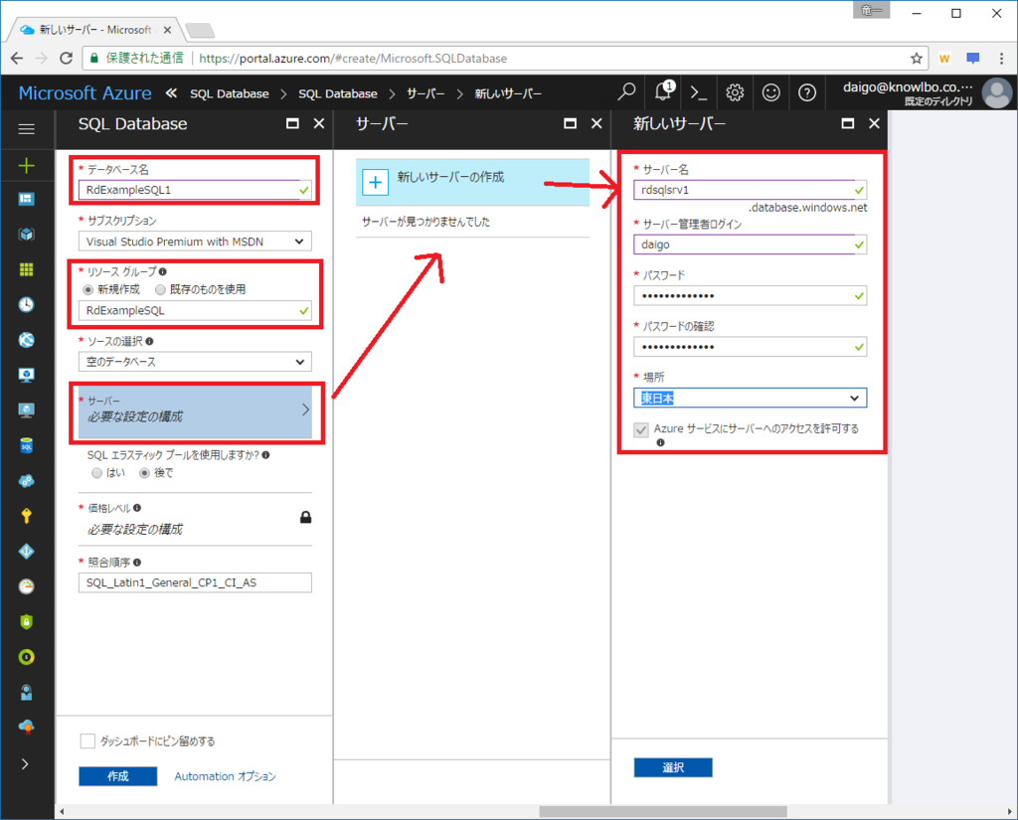Click scrollbar left arrow
Viewport: 1018px width, 820px height.
62,812
